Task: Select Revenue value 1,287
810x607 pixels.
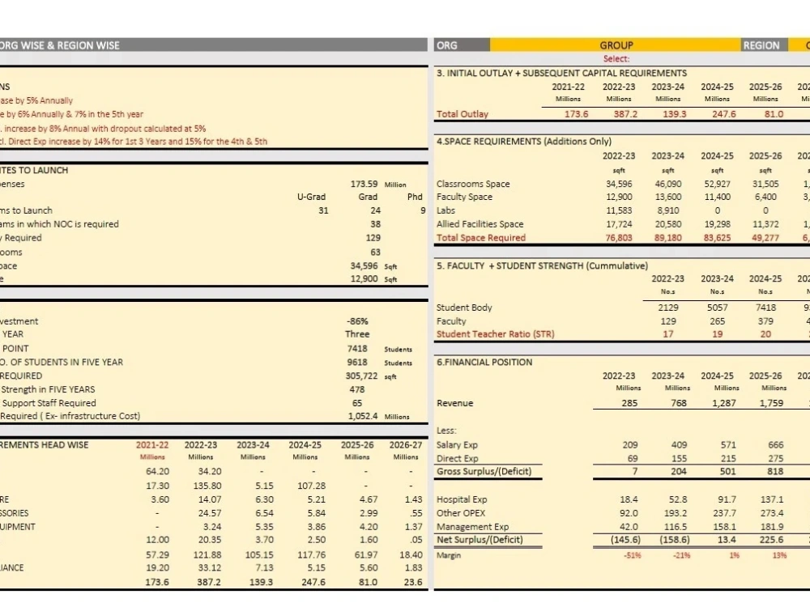Action: coord(723,402)
